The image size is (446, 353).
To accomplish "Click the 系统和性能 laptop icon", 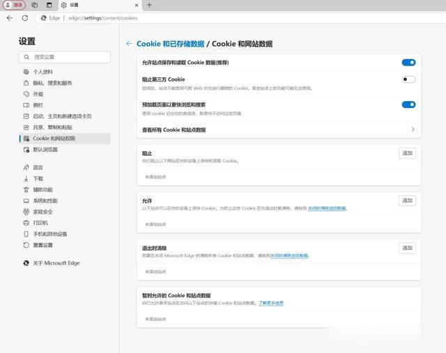I will click(x=26, y=201).
